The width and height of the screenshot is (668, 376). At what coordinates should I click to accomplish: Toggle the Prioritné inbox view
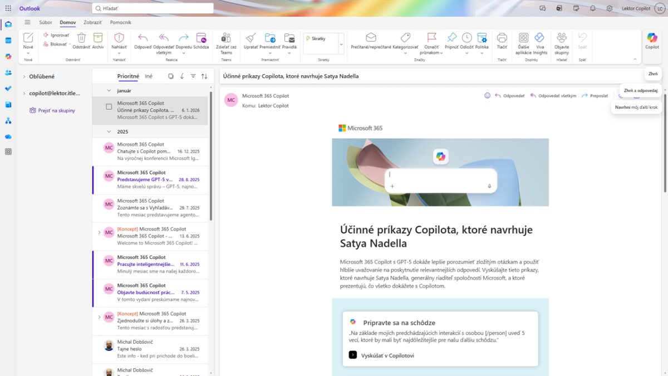tap(128, 76)
